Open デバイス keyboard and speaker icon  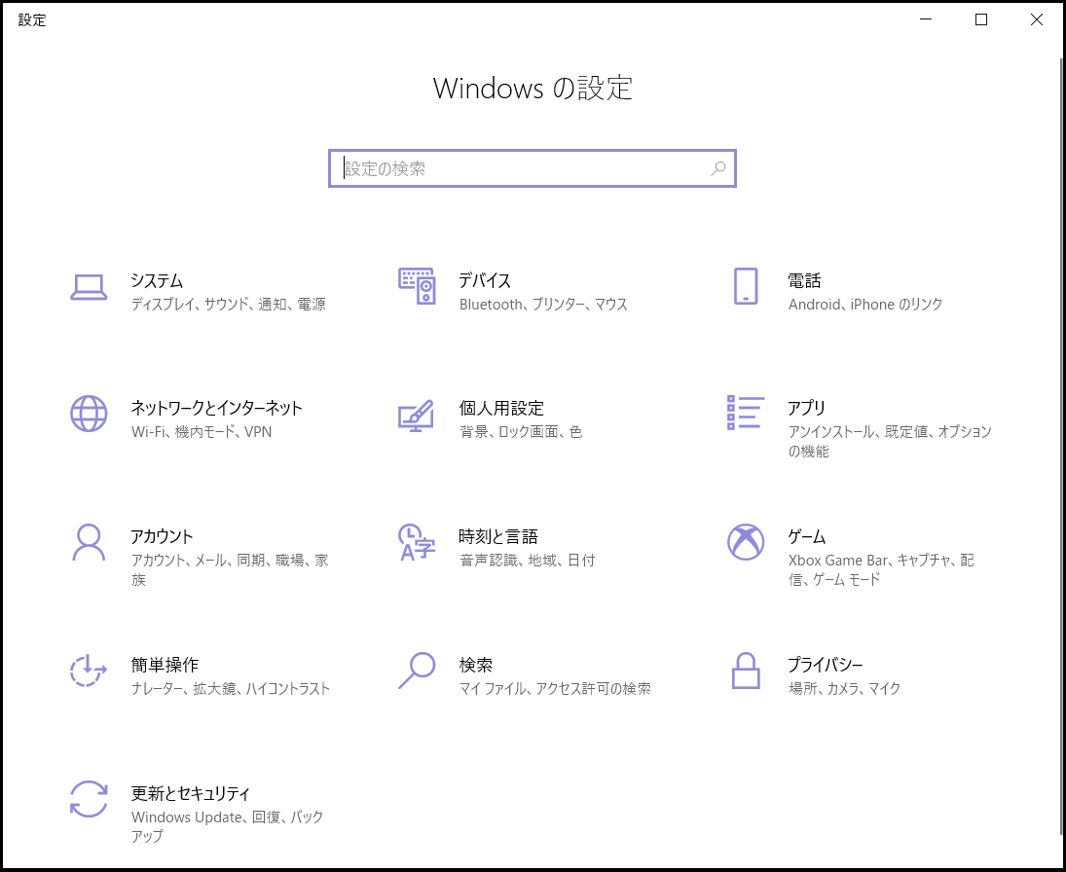(417, 287)
